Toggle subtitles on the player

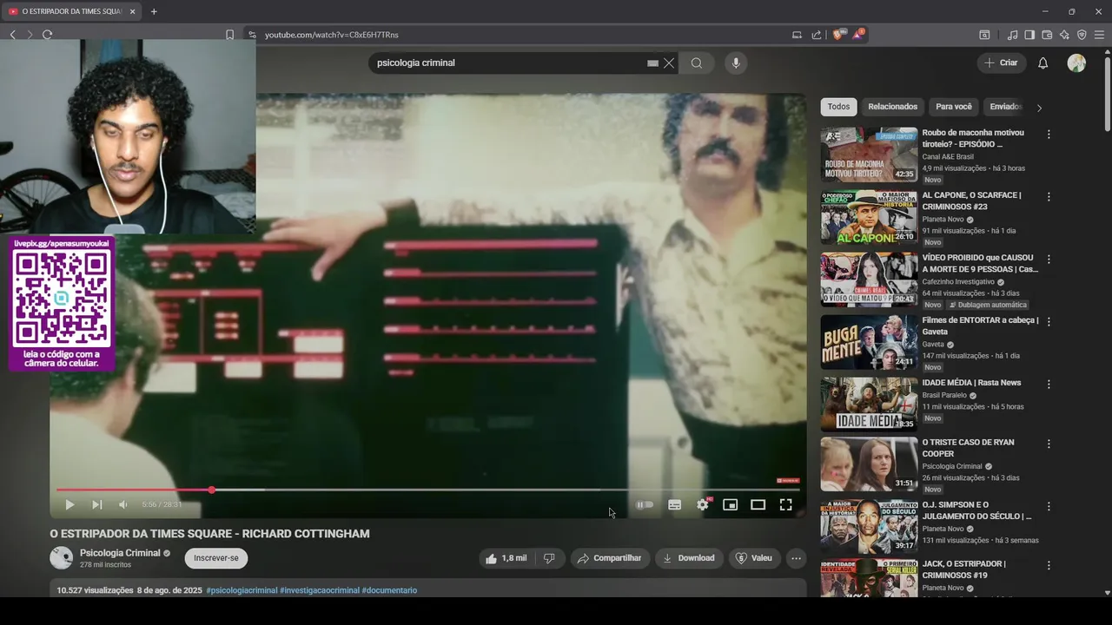[674, 504]
